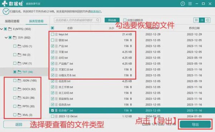Switch to large thumbnail grid view
The image size is (215, 132).
coord(196,20)
